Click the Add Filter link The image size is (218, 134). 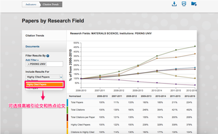click(32, 60)
